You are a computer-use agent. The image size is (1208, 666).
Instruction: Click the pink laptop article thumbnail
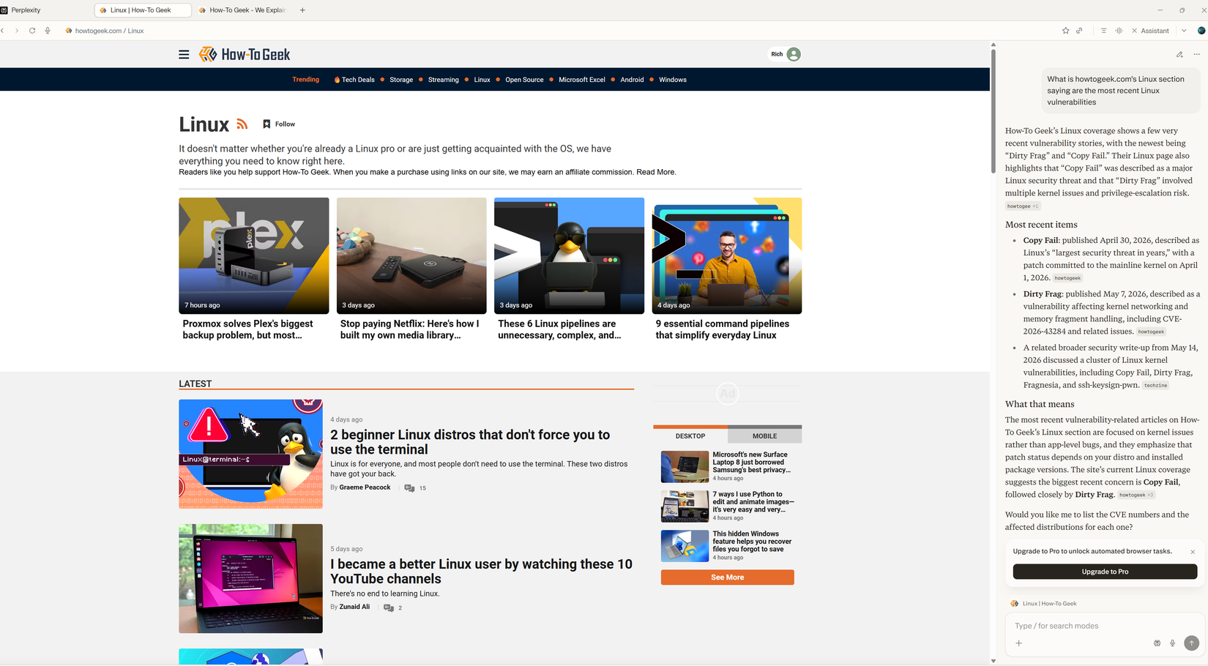click(250, 578)
